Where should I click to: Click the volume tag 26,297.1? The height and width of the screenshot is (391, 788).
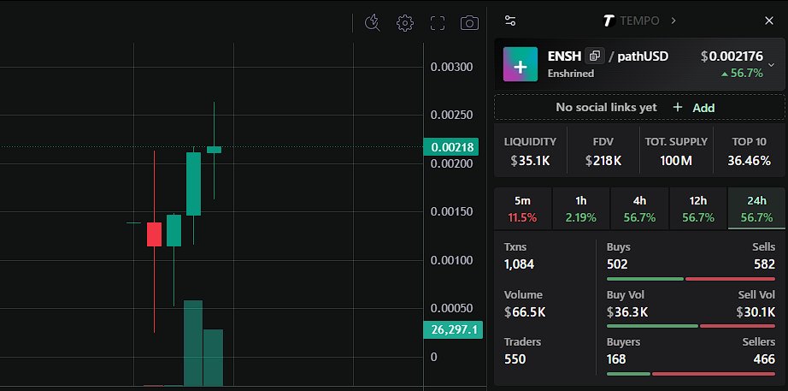(x=453, y=330)
